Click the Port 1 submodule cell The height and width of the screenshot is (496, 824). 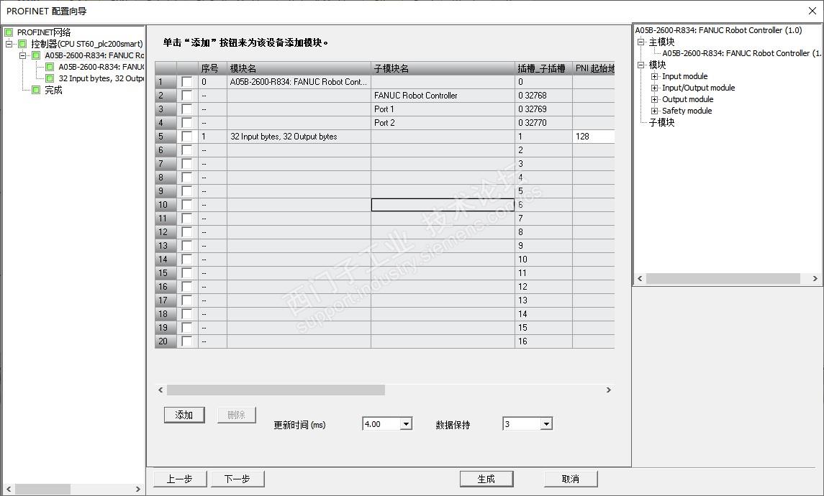(443, 109)
